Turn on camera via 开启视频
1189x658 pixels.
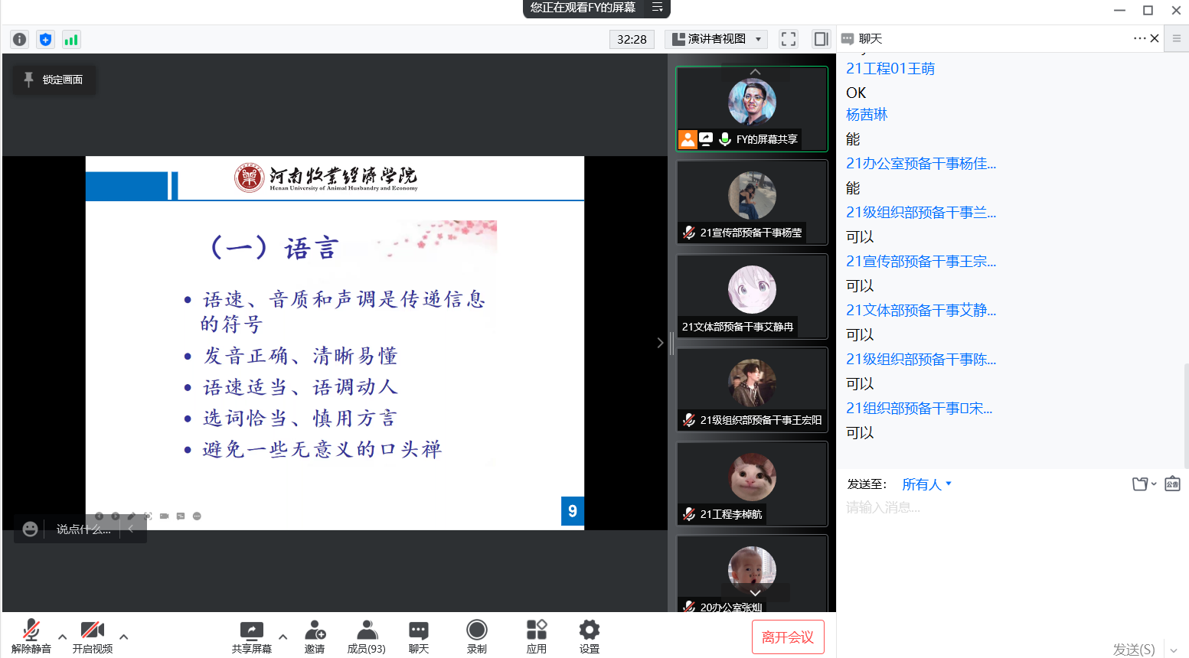tap(92, 637)
